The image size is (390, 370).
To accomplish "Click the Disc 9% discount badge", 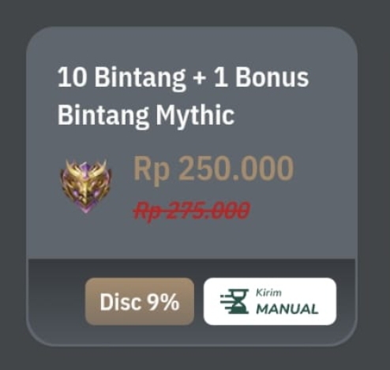I will 140,301.
